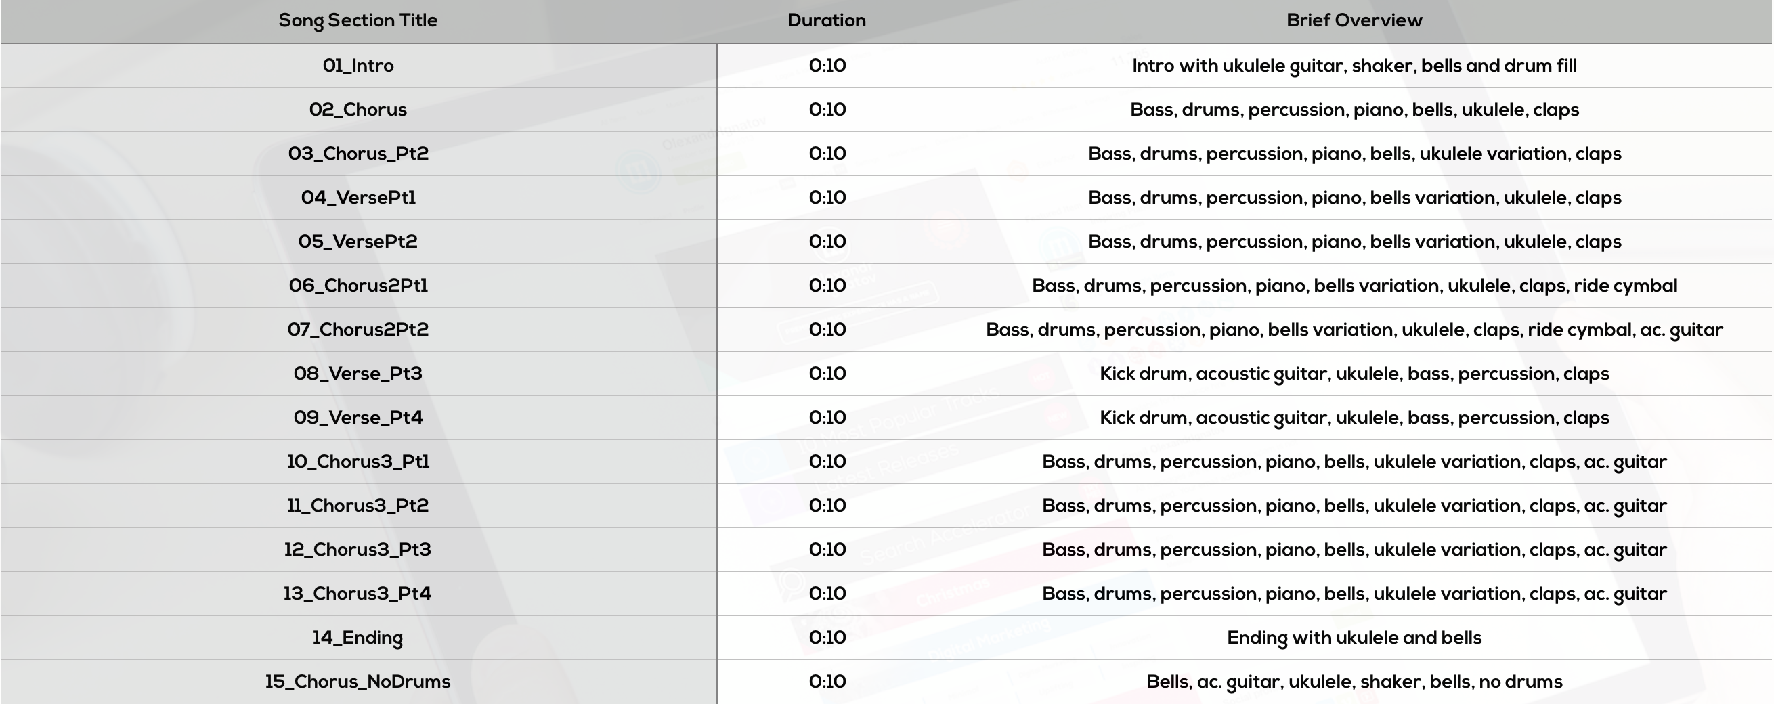This screenshot has height=704, width=1774.
Task: Select the 04_VersePt1 section title
Action: (x=358, y=198)
